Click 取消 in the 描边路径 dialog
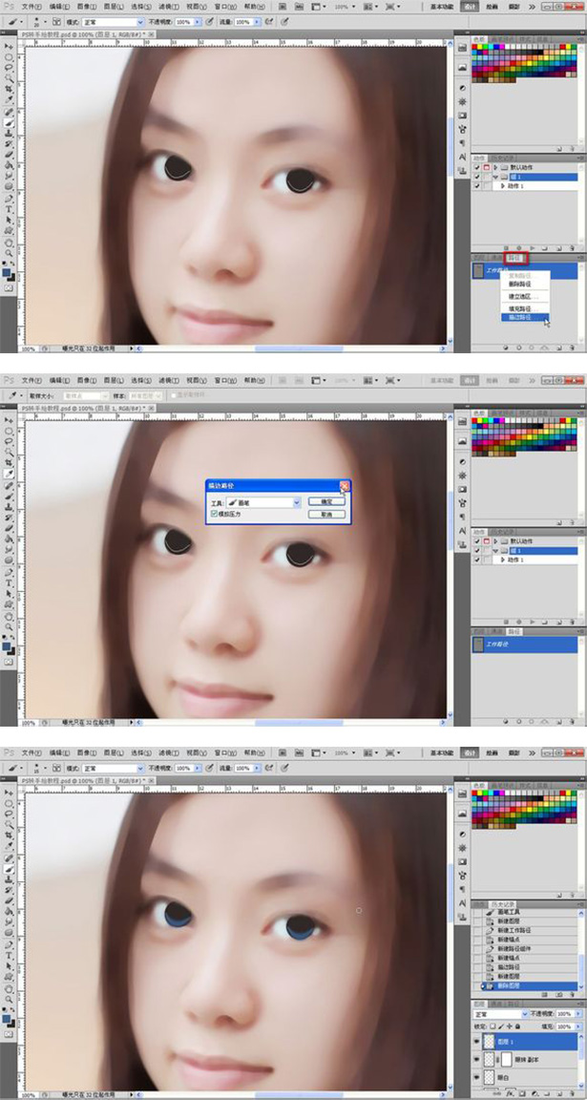This screenshot has height=1100, width=587. coord(325,514)
